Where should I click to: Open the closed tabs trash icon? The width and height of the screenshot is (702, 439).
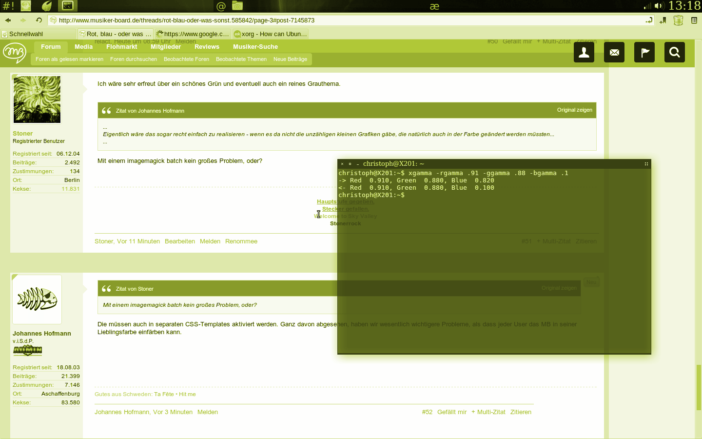coord(678,20)
